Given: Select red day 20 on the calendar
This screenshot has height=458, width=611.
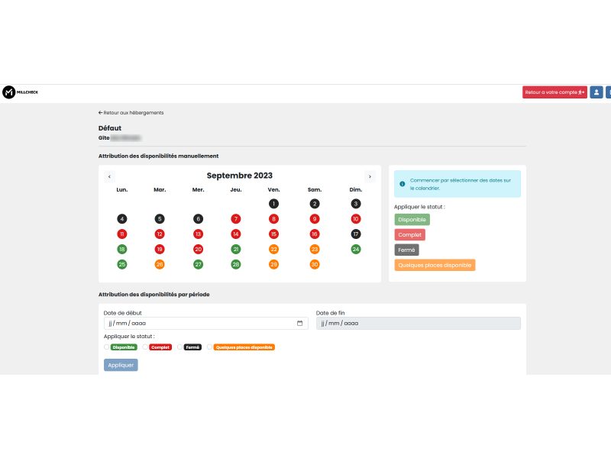Looking at the screenshot, I should click(198, 250).
